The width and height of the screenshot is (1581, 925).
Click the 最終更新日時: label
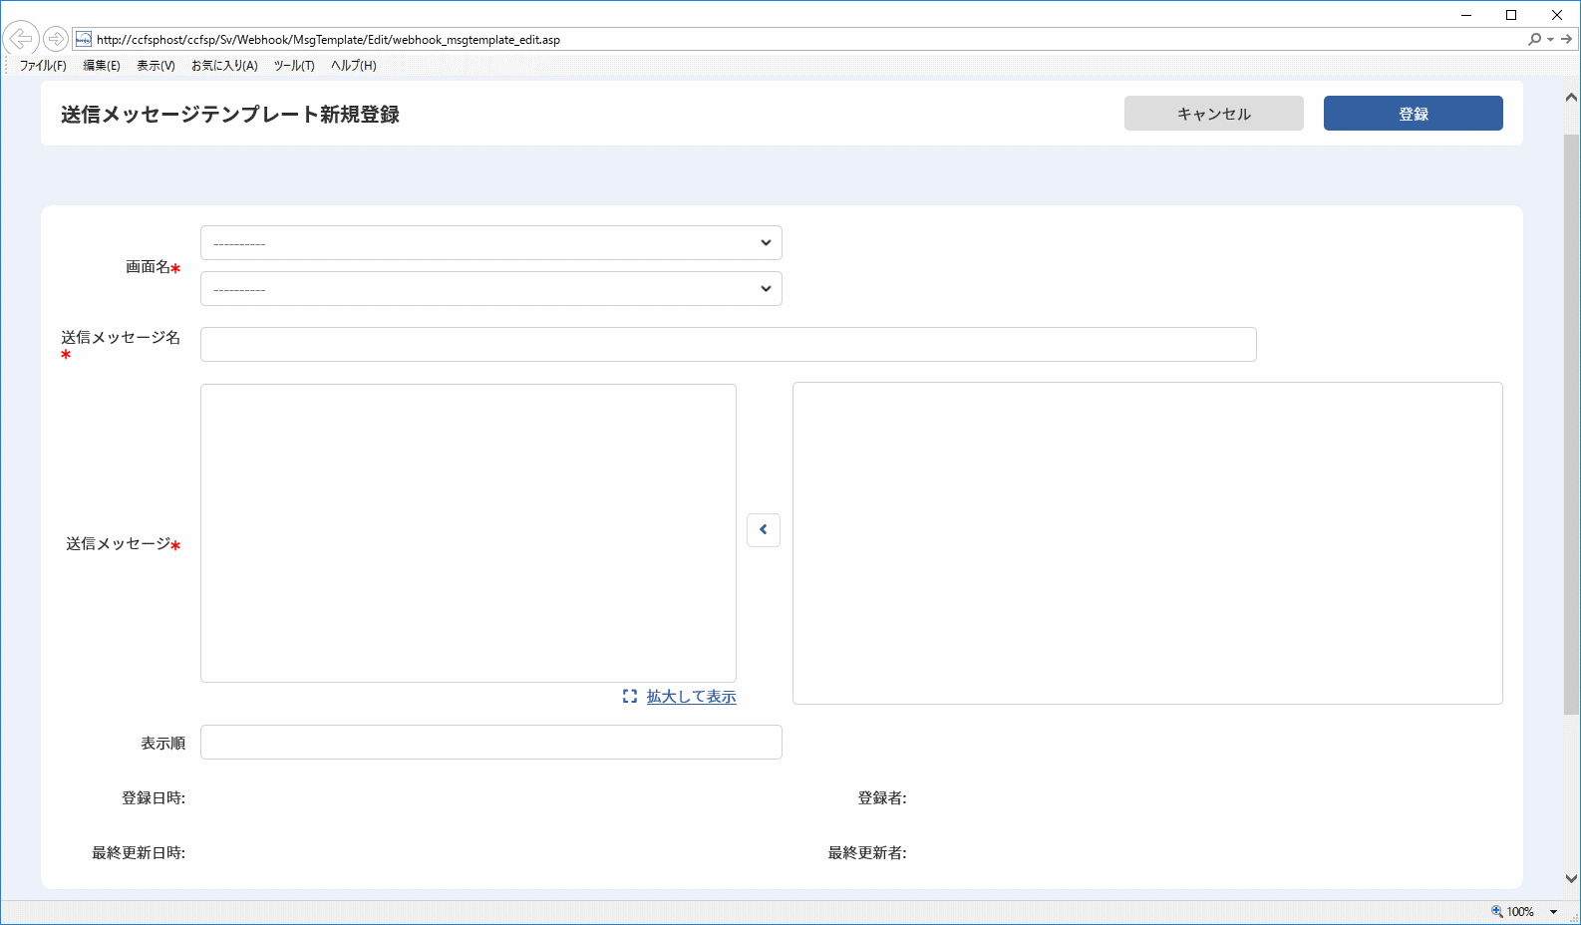pyautogui.click(x=139, y=853)
